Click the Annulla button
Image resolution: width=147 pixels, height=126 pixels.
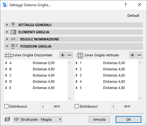[x=99, y=119]
